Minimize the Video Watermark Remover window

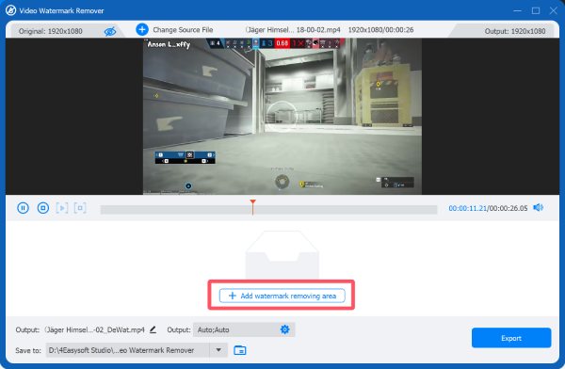pos(517,10)
